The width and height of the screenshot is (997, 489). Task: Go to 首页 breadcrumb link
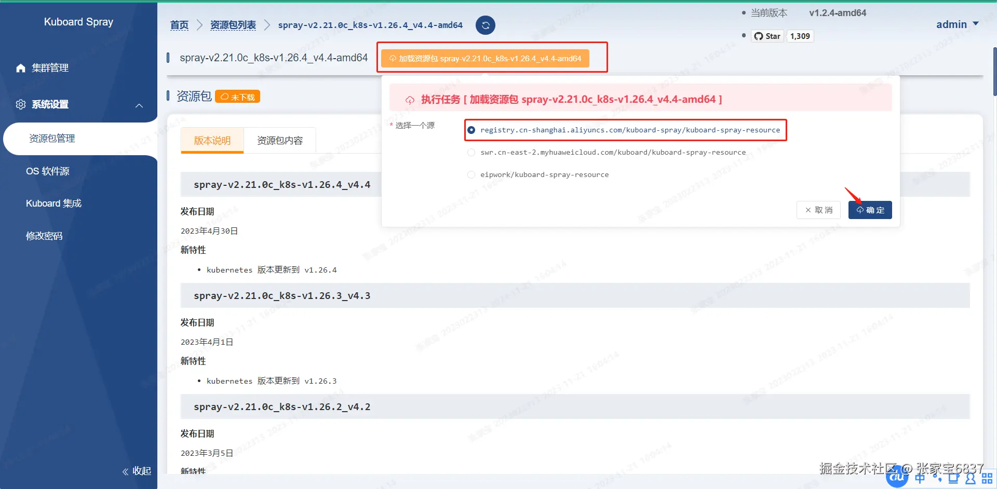pos(179,25)
